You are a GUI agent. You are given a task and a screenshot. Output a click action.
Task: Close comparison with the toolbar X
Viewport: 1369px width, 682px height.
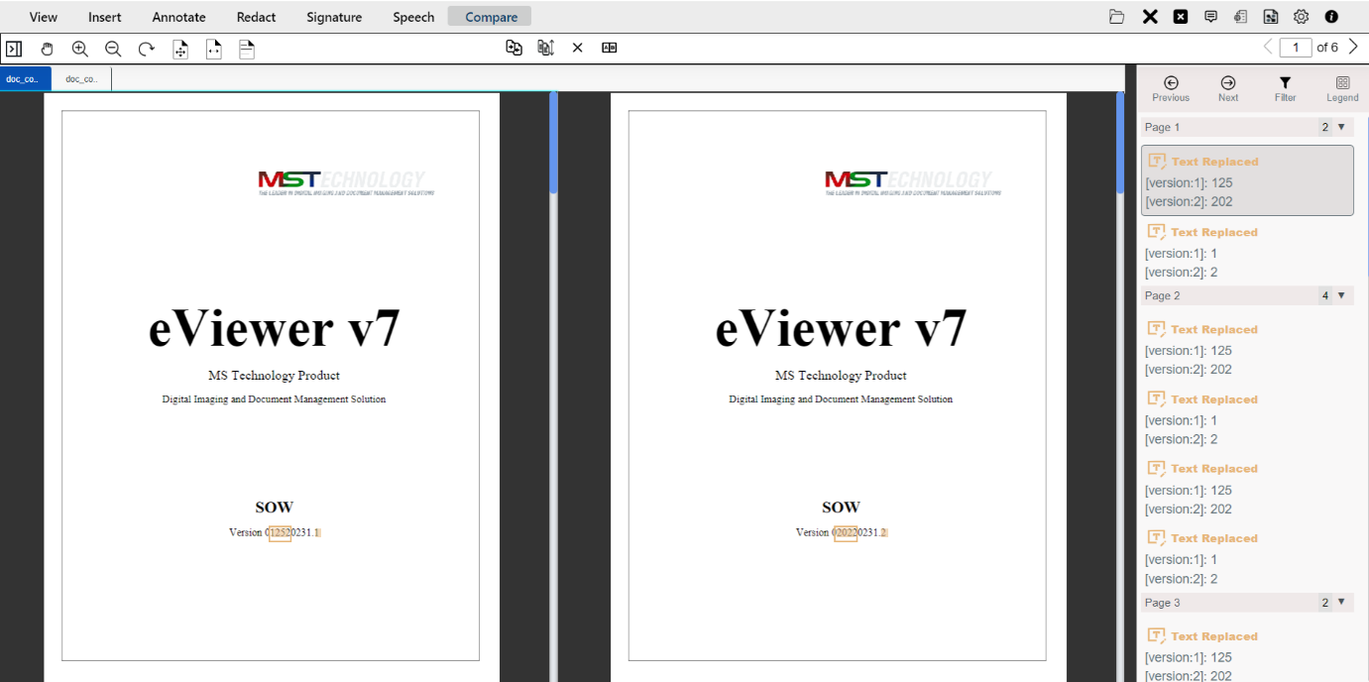577,48
